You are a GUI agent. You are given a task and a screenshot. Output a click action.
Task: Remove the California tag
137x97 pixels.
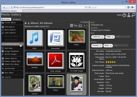[x=102, y=37]
